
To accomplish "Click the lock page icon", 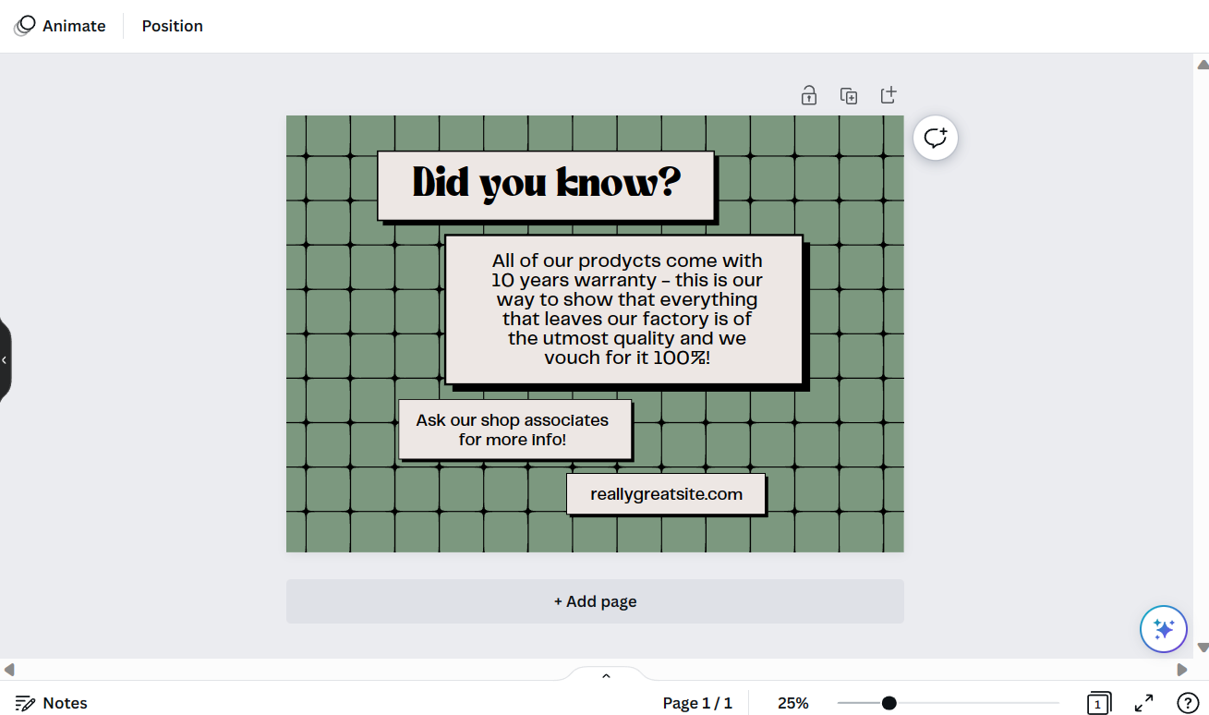I will point(809,95).
